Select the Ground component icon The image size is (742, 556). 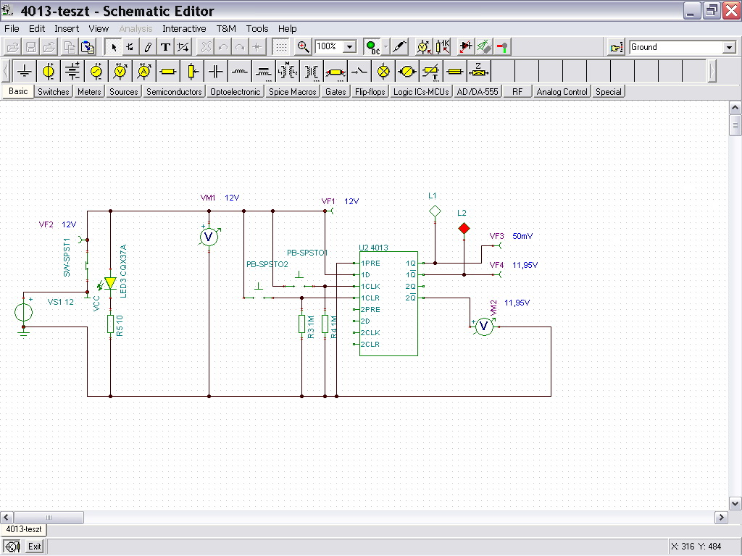[25, 71]
